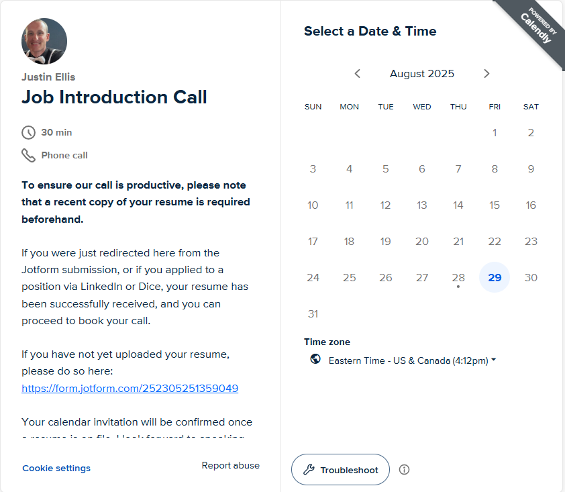Click the Report abuse link
This screenshot has height=492, width=565.
tap(230, 466)
